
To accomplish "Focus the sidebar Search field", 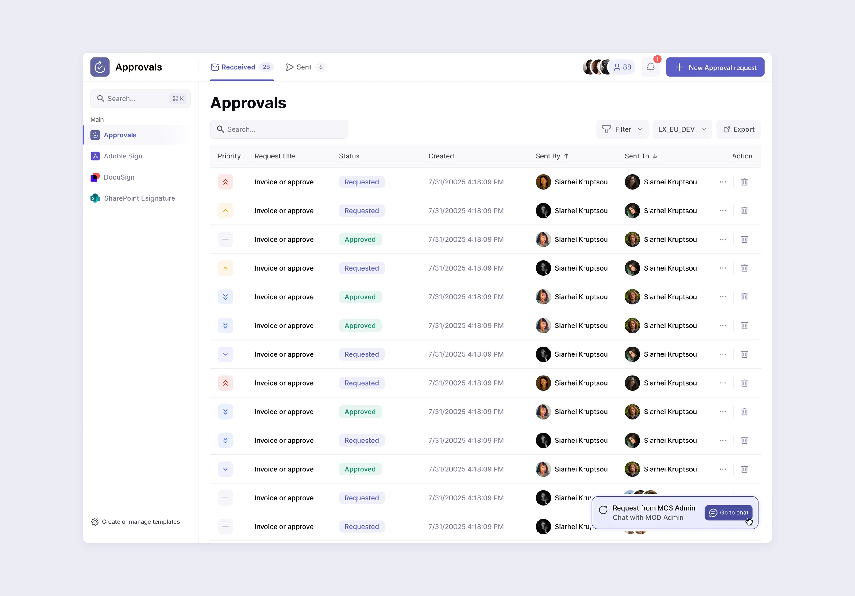I will pos(140,99).
